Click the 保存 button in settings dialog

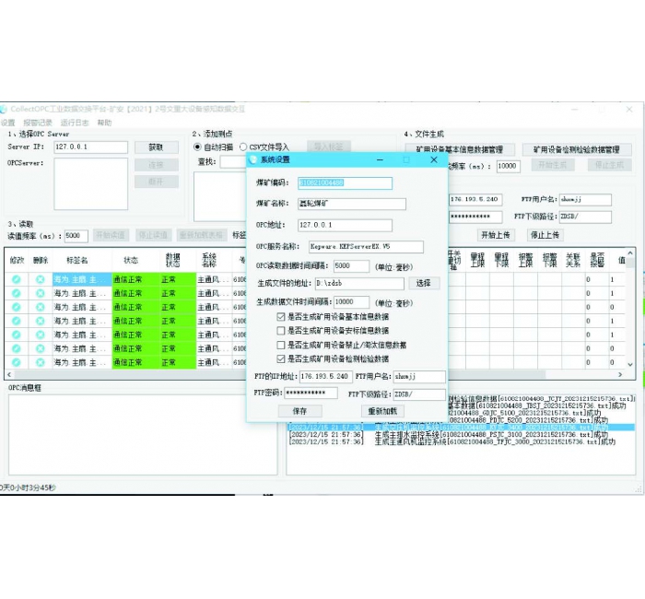pyautogui.click(x=299, y=410)
